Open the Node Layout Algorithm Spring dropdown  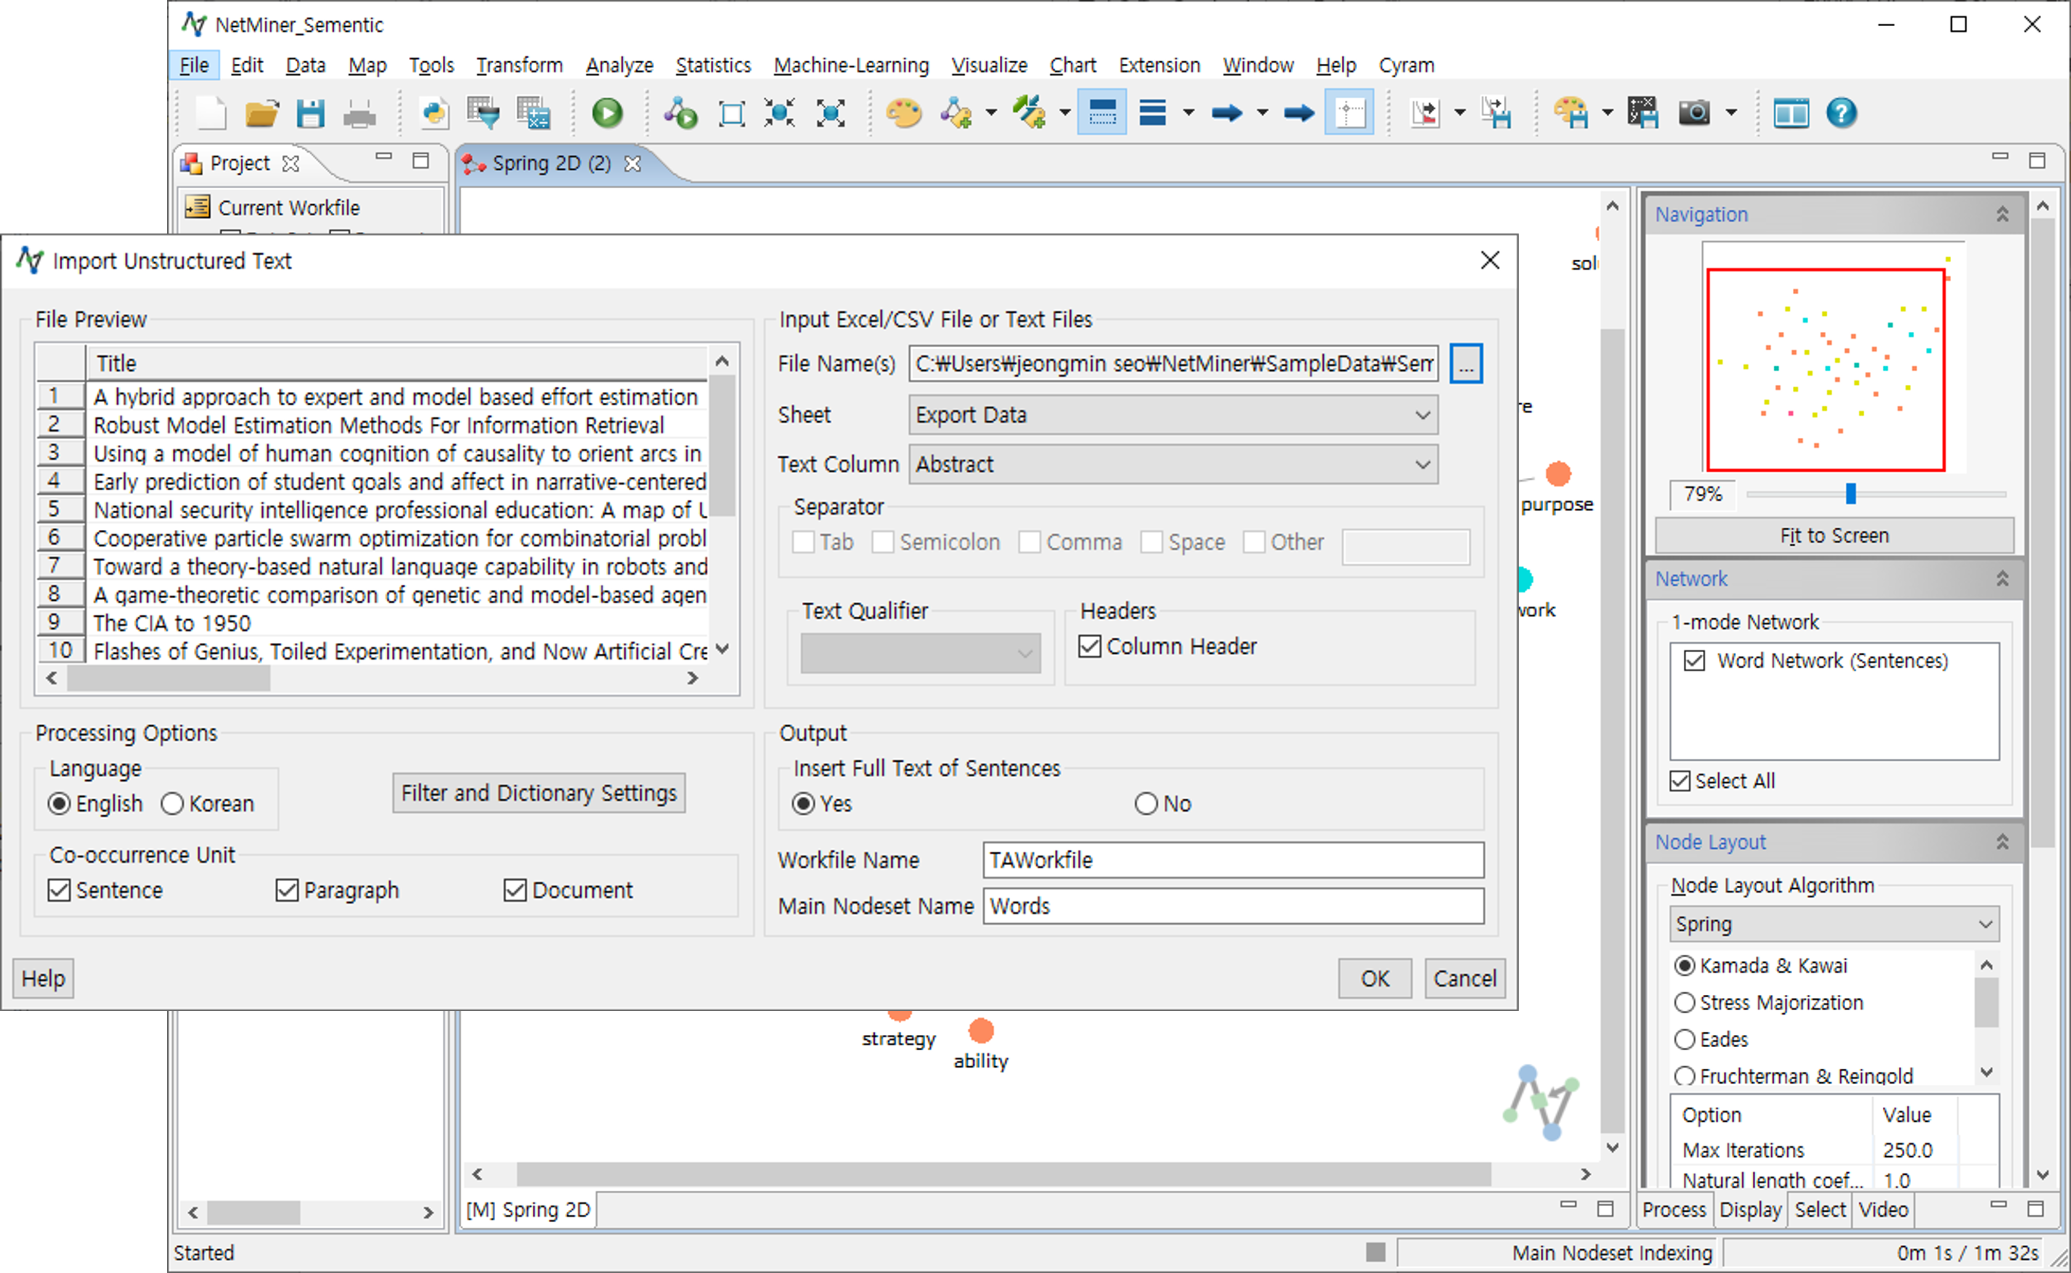1833,924
